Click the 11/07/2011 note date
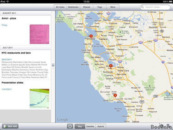Screen dimensions: 173x130 [7, 89]
